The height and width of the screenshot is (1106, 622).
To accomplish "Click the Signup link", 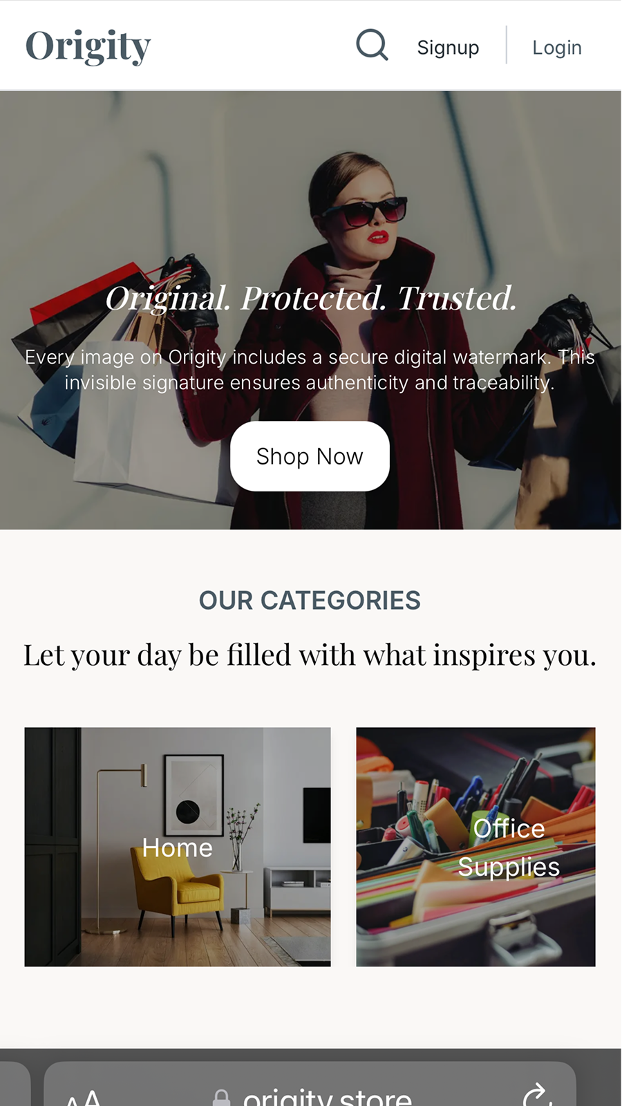I will click(448, 47).
